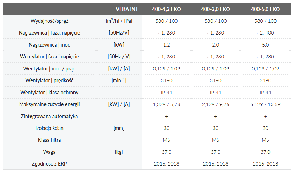Select the Zgodność z ERP row label
Screen dimensions: 294x173
[49, 164]
